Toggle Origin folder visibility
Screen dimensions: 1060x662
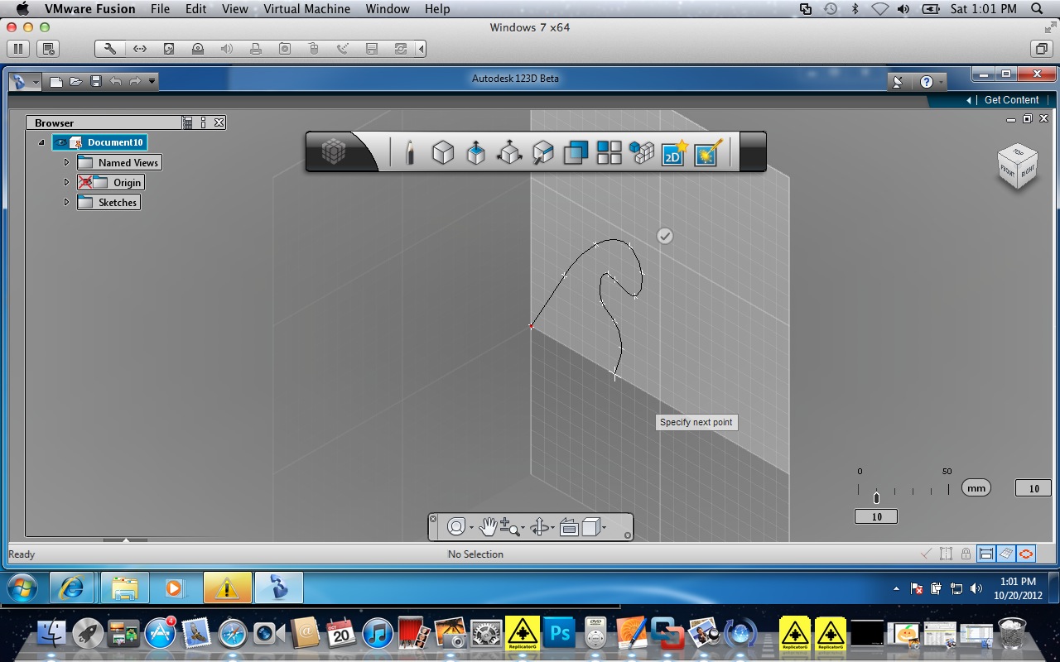(85, 182)
